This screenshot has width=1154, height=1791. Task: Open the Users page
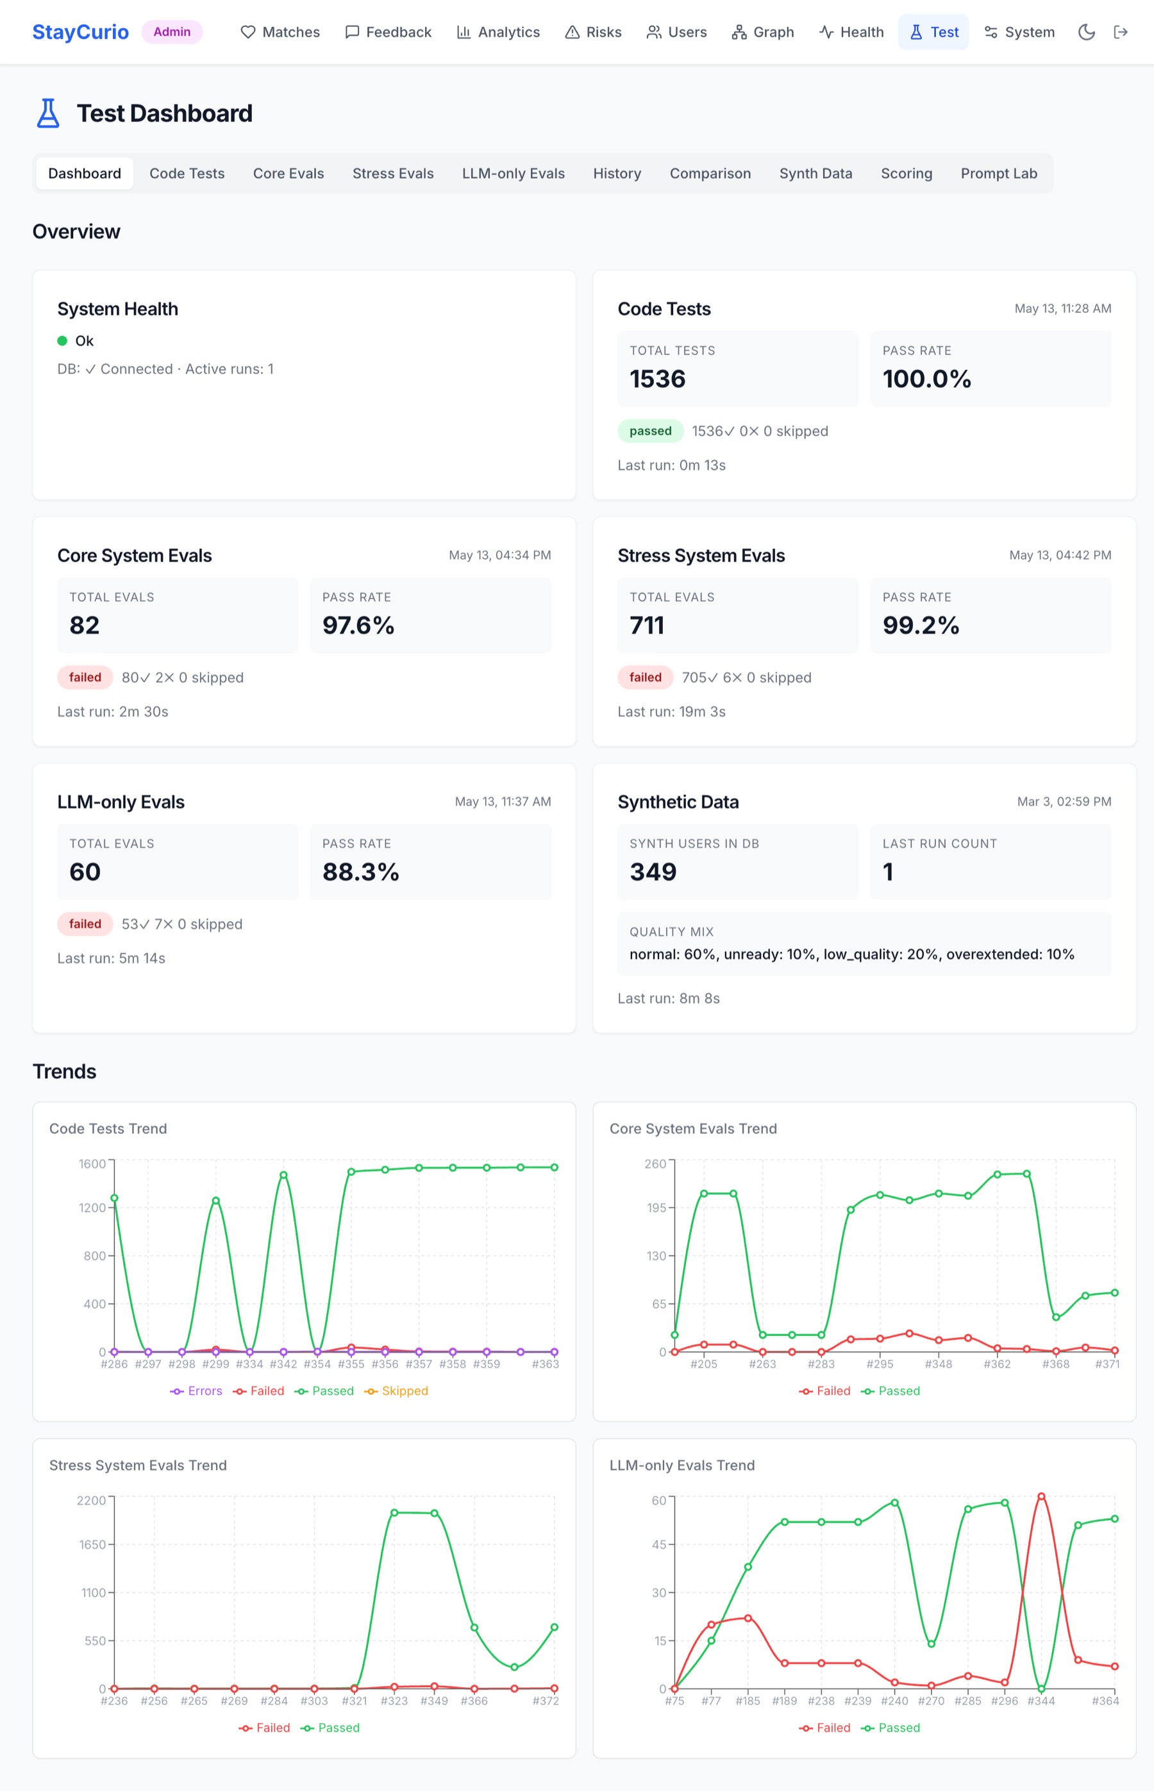pyautogui.click(x=676, y=32)
